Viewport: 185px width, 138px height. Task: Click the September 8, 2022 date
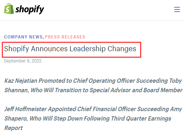[x=23, y=61]
